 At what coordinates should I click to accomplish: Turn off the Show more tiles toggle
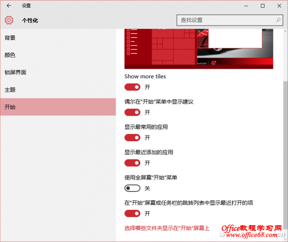pyautogui.click(x=132, y=87)
